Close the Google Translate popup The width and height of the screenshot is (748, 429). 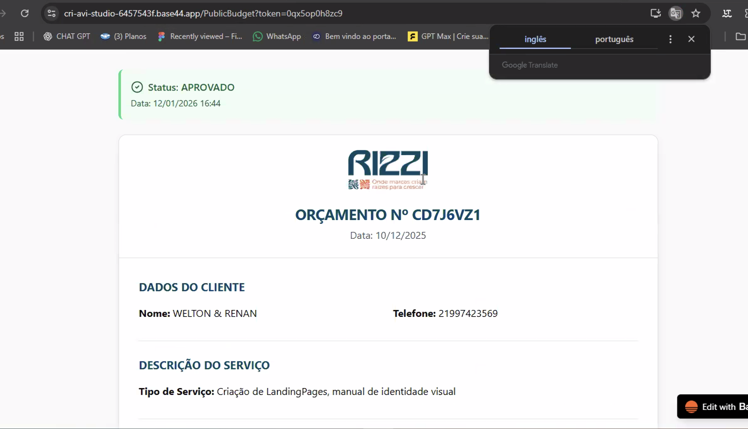point(691,39)
